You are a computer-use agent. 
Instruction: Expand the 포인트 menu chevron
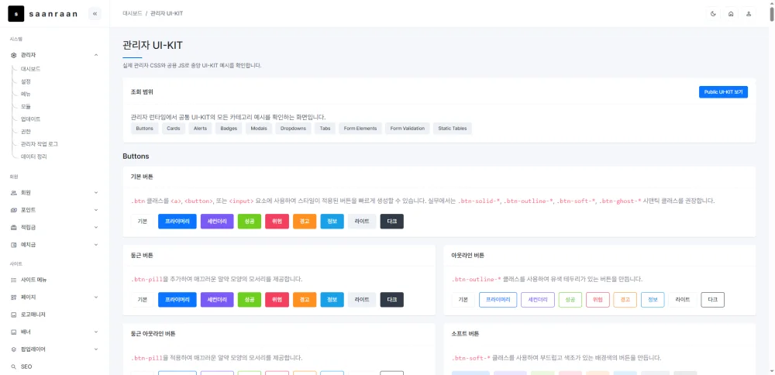pos(96,210)
